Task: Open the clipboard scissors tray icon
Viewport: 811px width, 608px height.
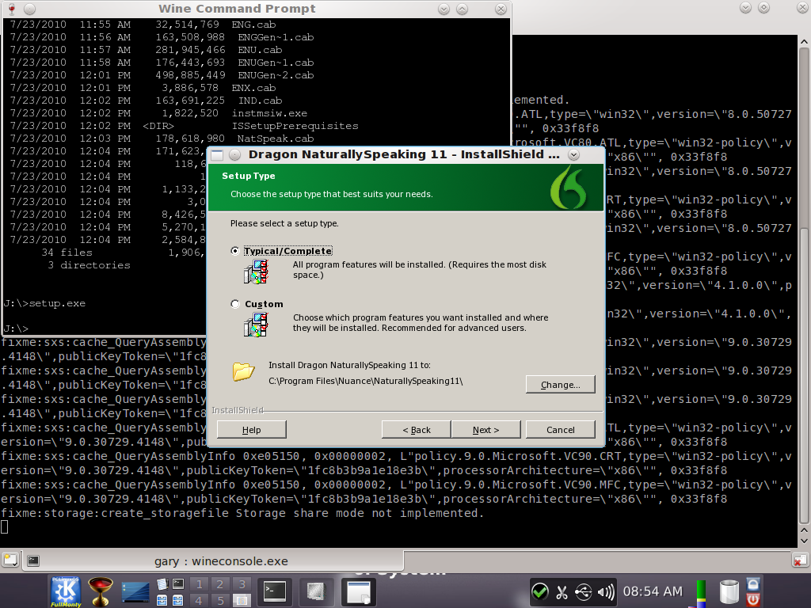Action: tap(562, 592)
